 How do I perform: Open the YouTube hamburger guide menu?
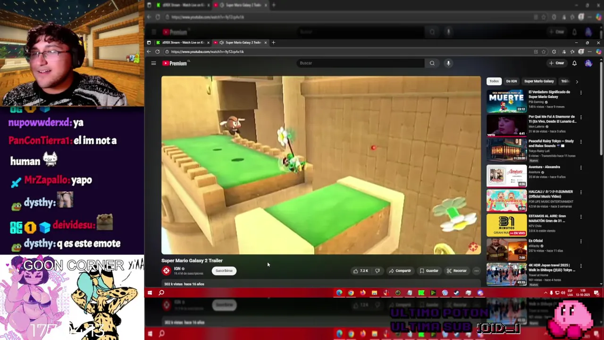(153, 63)
